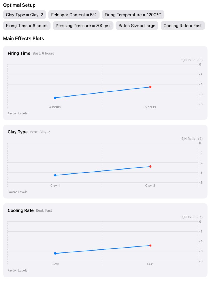Select the blue Clay-1 data point
The height and width of the screenshot is (281, 210).
click(x=55, y=175)
